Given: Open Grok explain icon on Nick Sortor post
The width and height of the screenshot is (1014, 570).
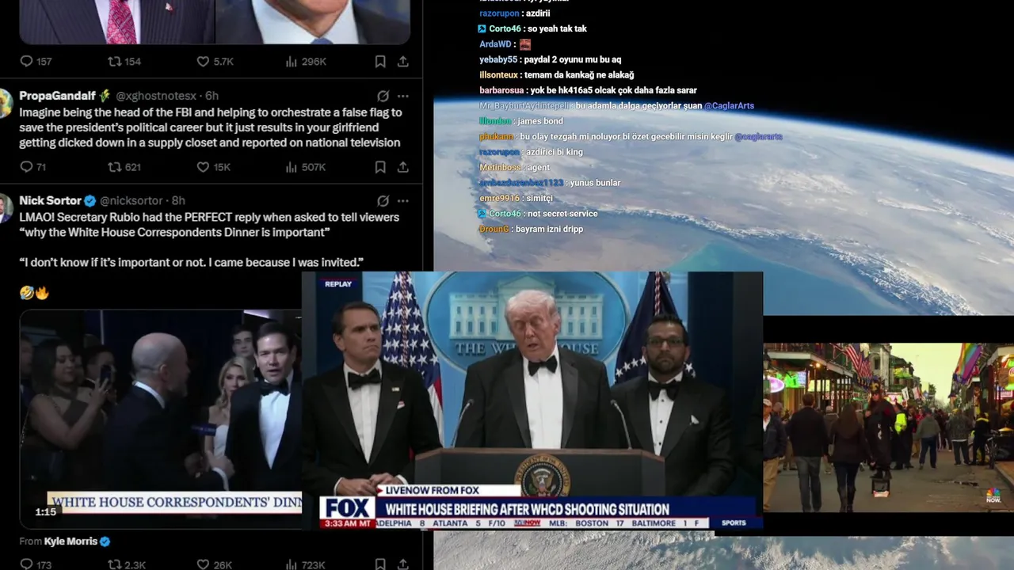Looking at the screenshot, I should (383, 201).
